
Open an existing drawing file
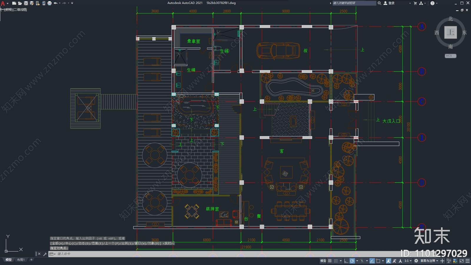coord(20,3)
